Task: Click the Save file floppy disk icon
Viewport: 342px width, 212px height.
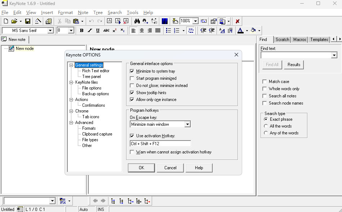Action: tap(28, 21)
